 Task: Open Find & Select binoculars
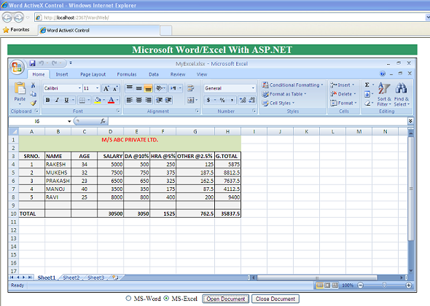click(x=402, y=94)
